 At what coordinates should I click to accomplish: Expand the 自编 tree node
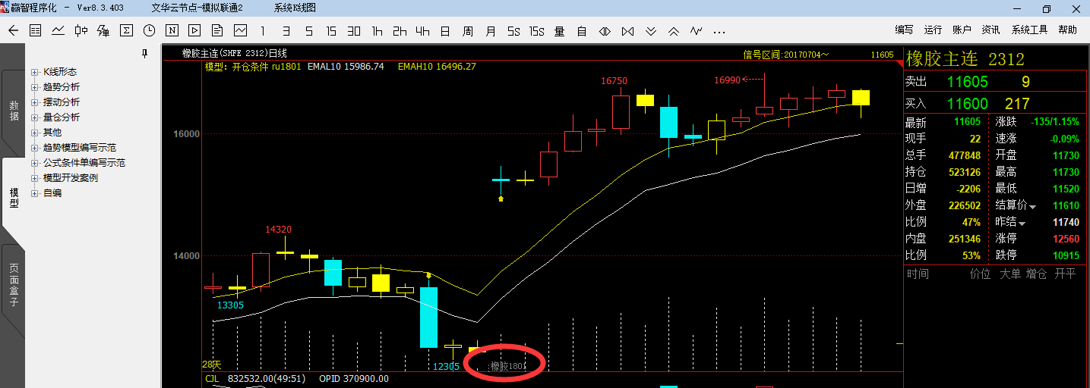click(35, 193)
